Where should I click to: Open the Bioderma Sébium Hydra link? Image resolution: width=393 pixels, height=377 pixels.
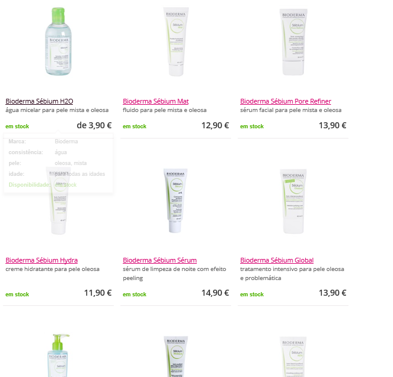[x=42, y=260]
